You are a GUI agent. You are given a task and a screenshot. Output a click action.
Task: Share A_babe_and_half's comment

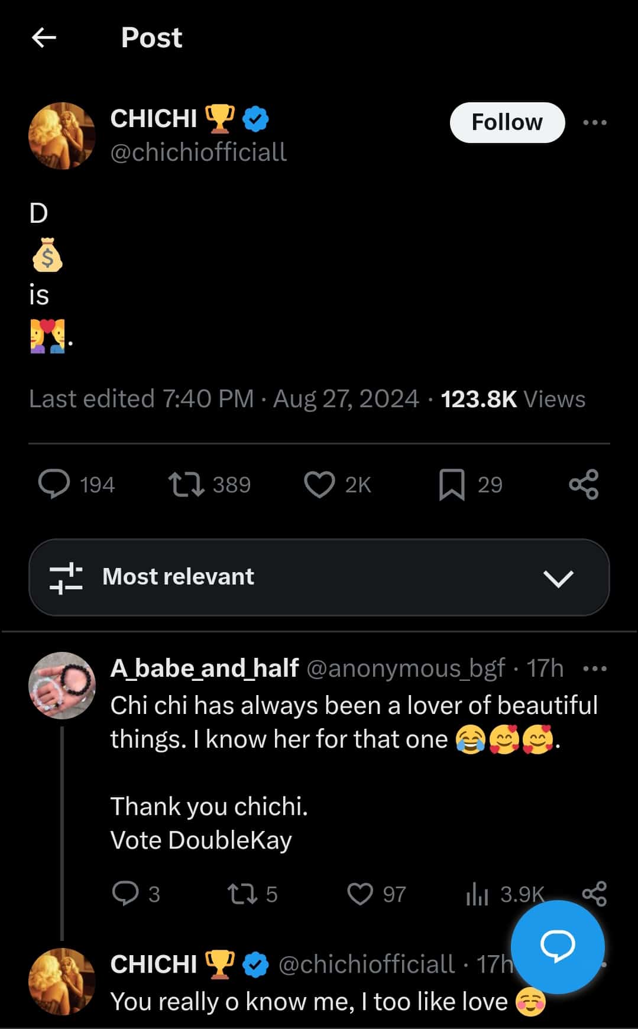click(x=594, y=892)
